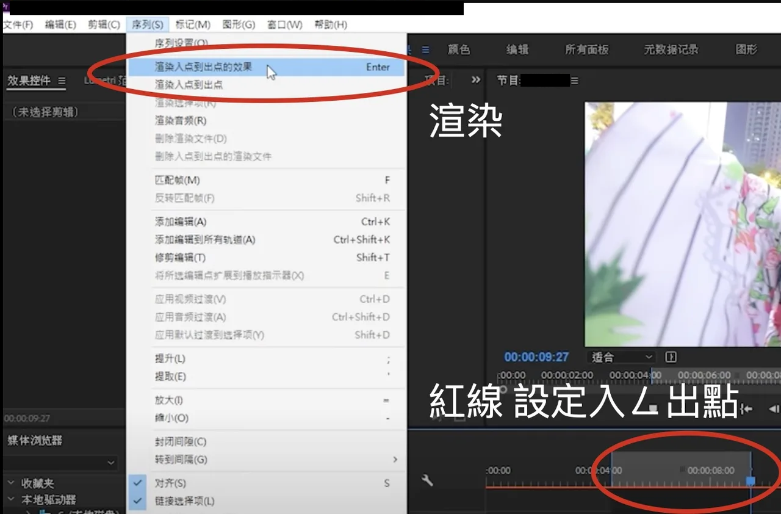Choose 渲染入点到出点的效果 from the menu
The height and width of the screenshot is (514, 781).
tap(267, 67)
